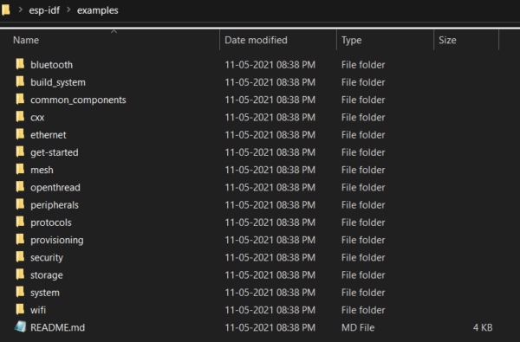Click the root folder icon in address bar
520x342 pixels.
point(6,10)
